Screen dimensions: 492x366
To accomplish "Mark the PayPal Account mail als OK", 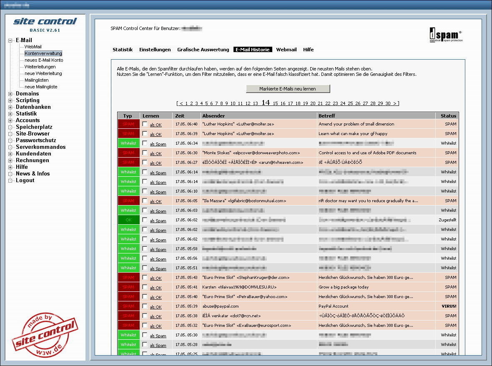I will click(156, 307).
